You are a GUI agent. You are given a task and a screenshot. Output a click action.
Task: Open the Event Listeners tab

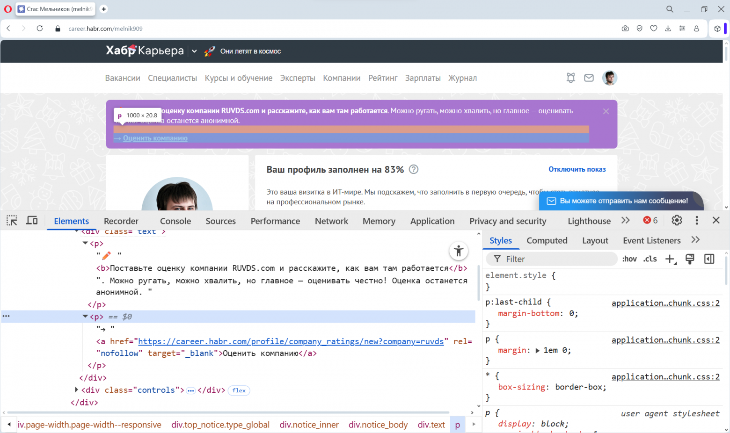(652, 240)
